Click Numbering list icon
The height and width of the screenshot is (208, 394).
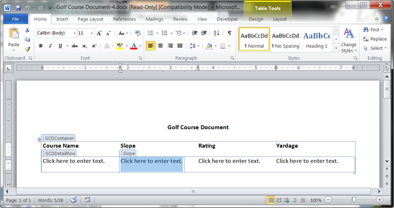[x=164, y=33]
